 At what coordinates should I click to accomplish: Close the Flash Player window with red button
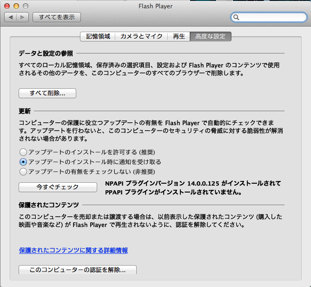(x=7, y=6)
